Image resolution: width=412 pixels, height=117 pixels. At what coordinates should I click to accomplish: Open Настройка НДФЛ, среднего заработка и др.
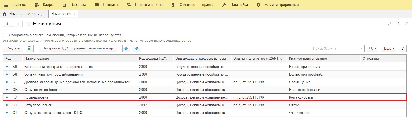(78, 48)
